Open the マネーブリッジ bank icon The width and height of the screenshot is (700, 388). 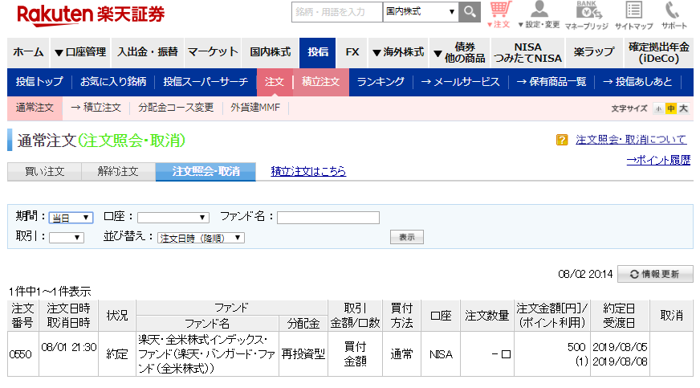click(x=586, y=14)
